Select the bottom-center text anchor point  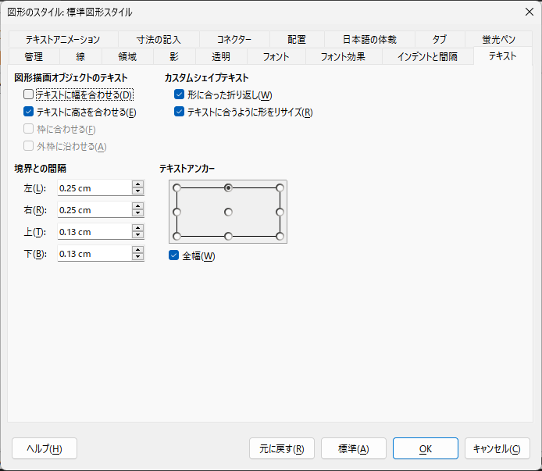click(x=228, y=236)
